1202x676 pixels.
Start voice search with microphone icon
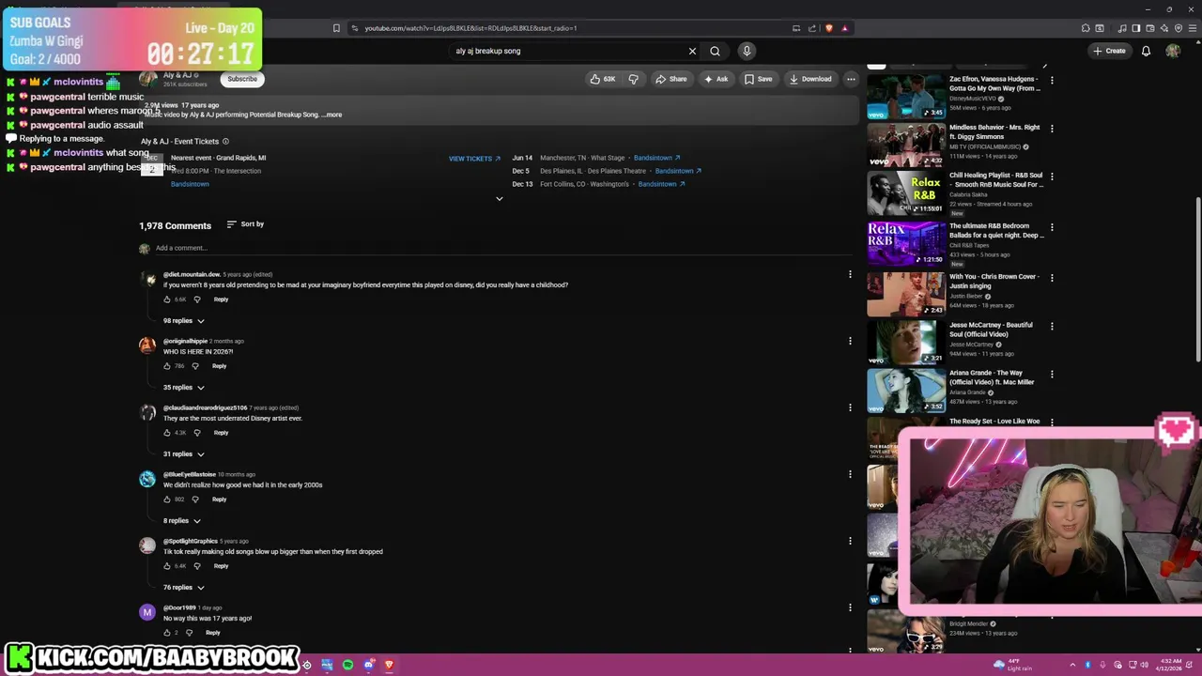pos(747,51)
